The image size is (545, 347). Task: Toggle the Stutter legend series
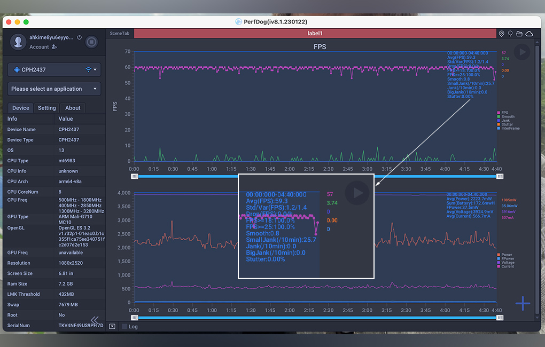[505, 124]
